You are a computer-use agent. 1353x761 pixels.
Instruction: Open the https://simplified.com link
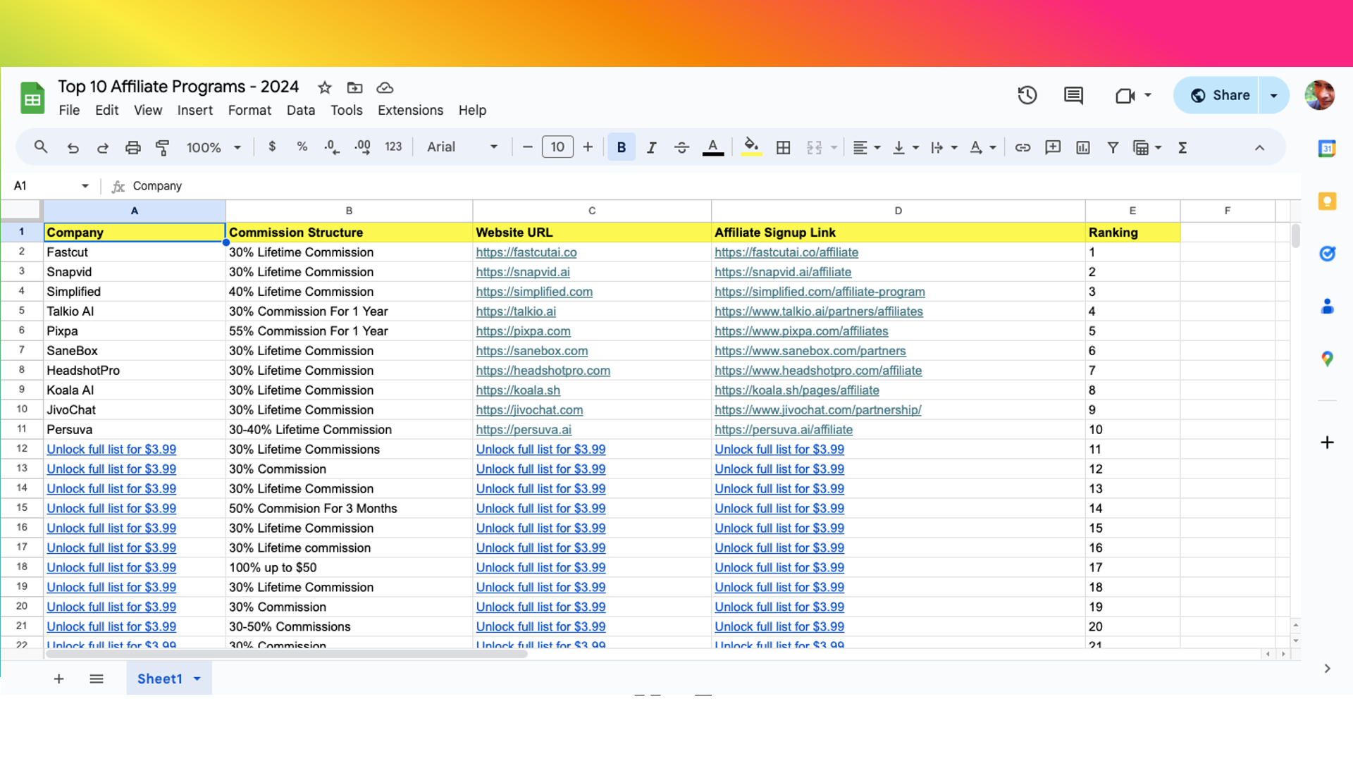[x=533, y=292]
